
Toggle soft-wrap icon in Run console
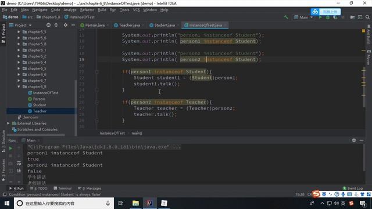coord(19,163)
